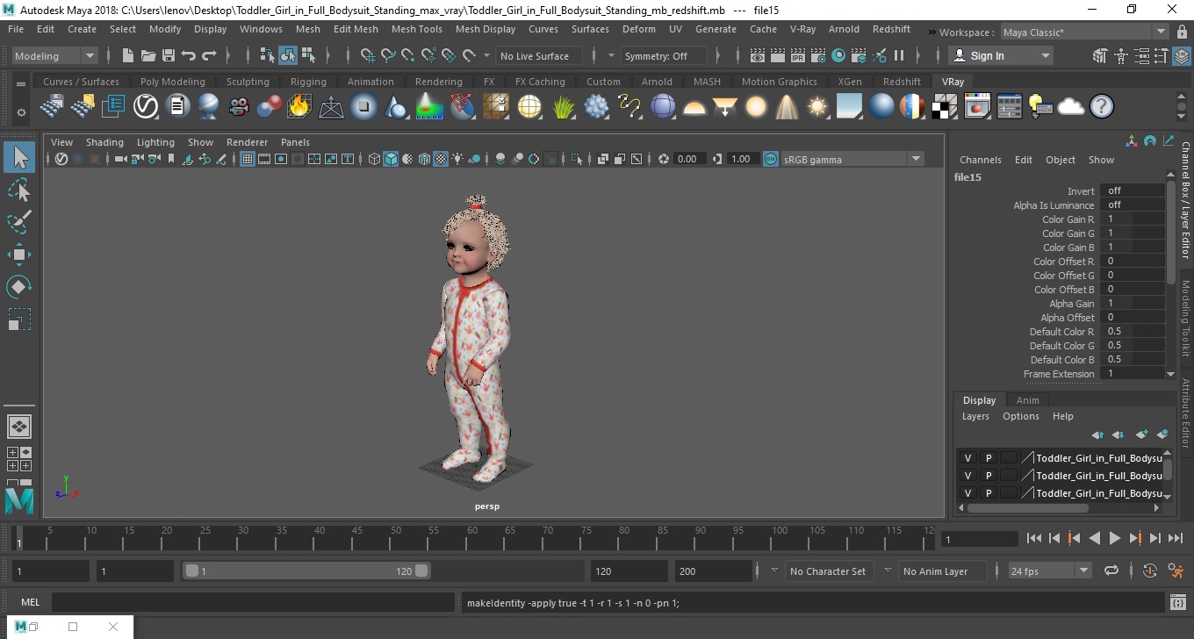Image resolution: width=1194 pixels, height=639 pixels.
Task: Adjust the range slider end handle
Action: click(x=421, y=571)
